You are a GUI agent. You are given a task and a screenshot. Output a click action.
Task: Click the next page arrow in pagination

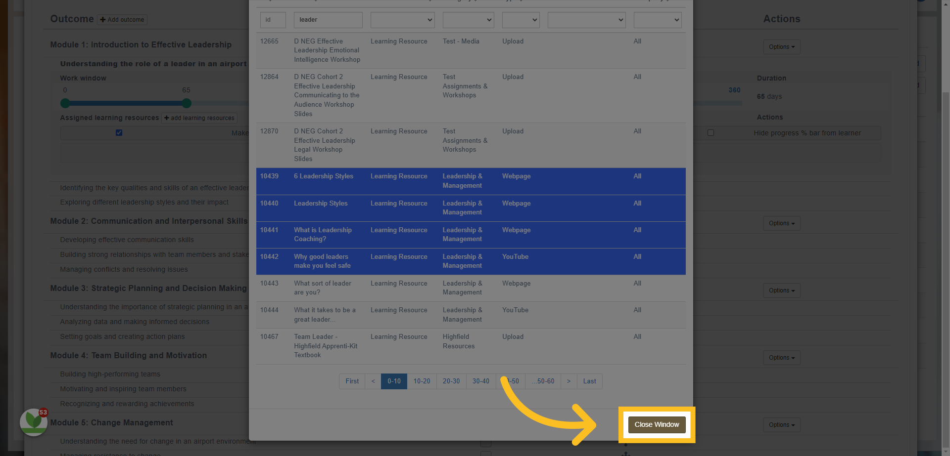[x=569, y=381]
